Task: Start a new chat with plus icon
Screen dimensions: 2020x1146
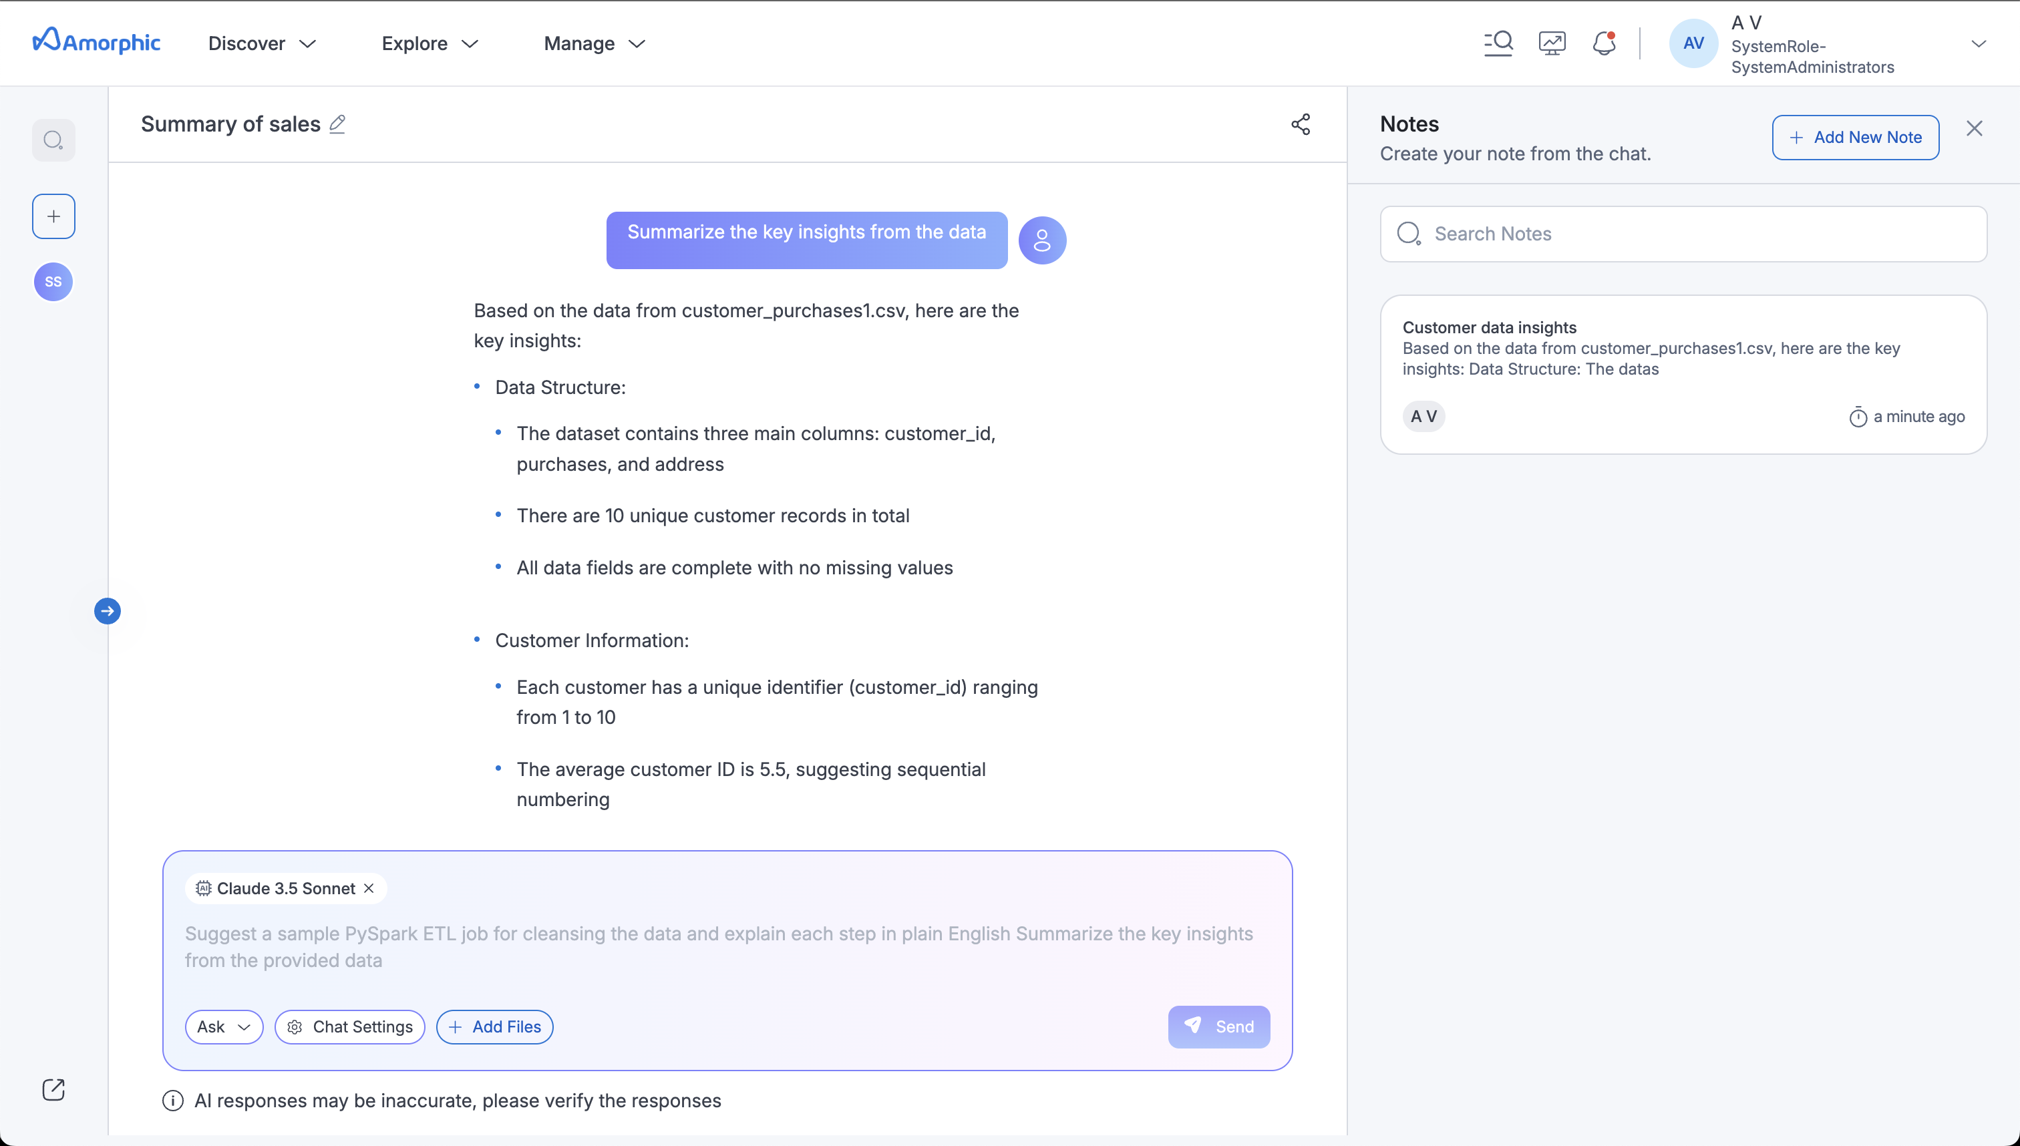Action: point(53,216)
